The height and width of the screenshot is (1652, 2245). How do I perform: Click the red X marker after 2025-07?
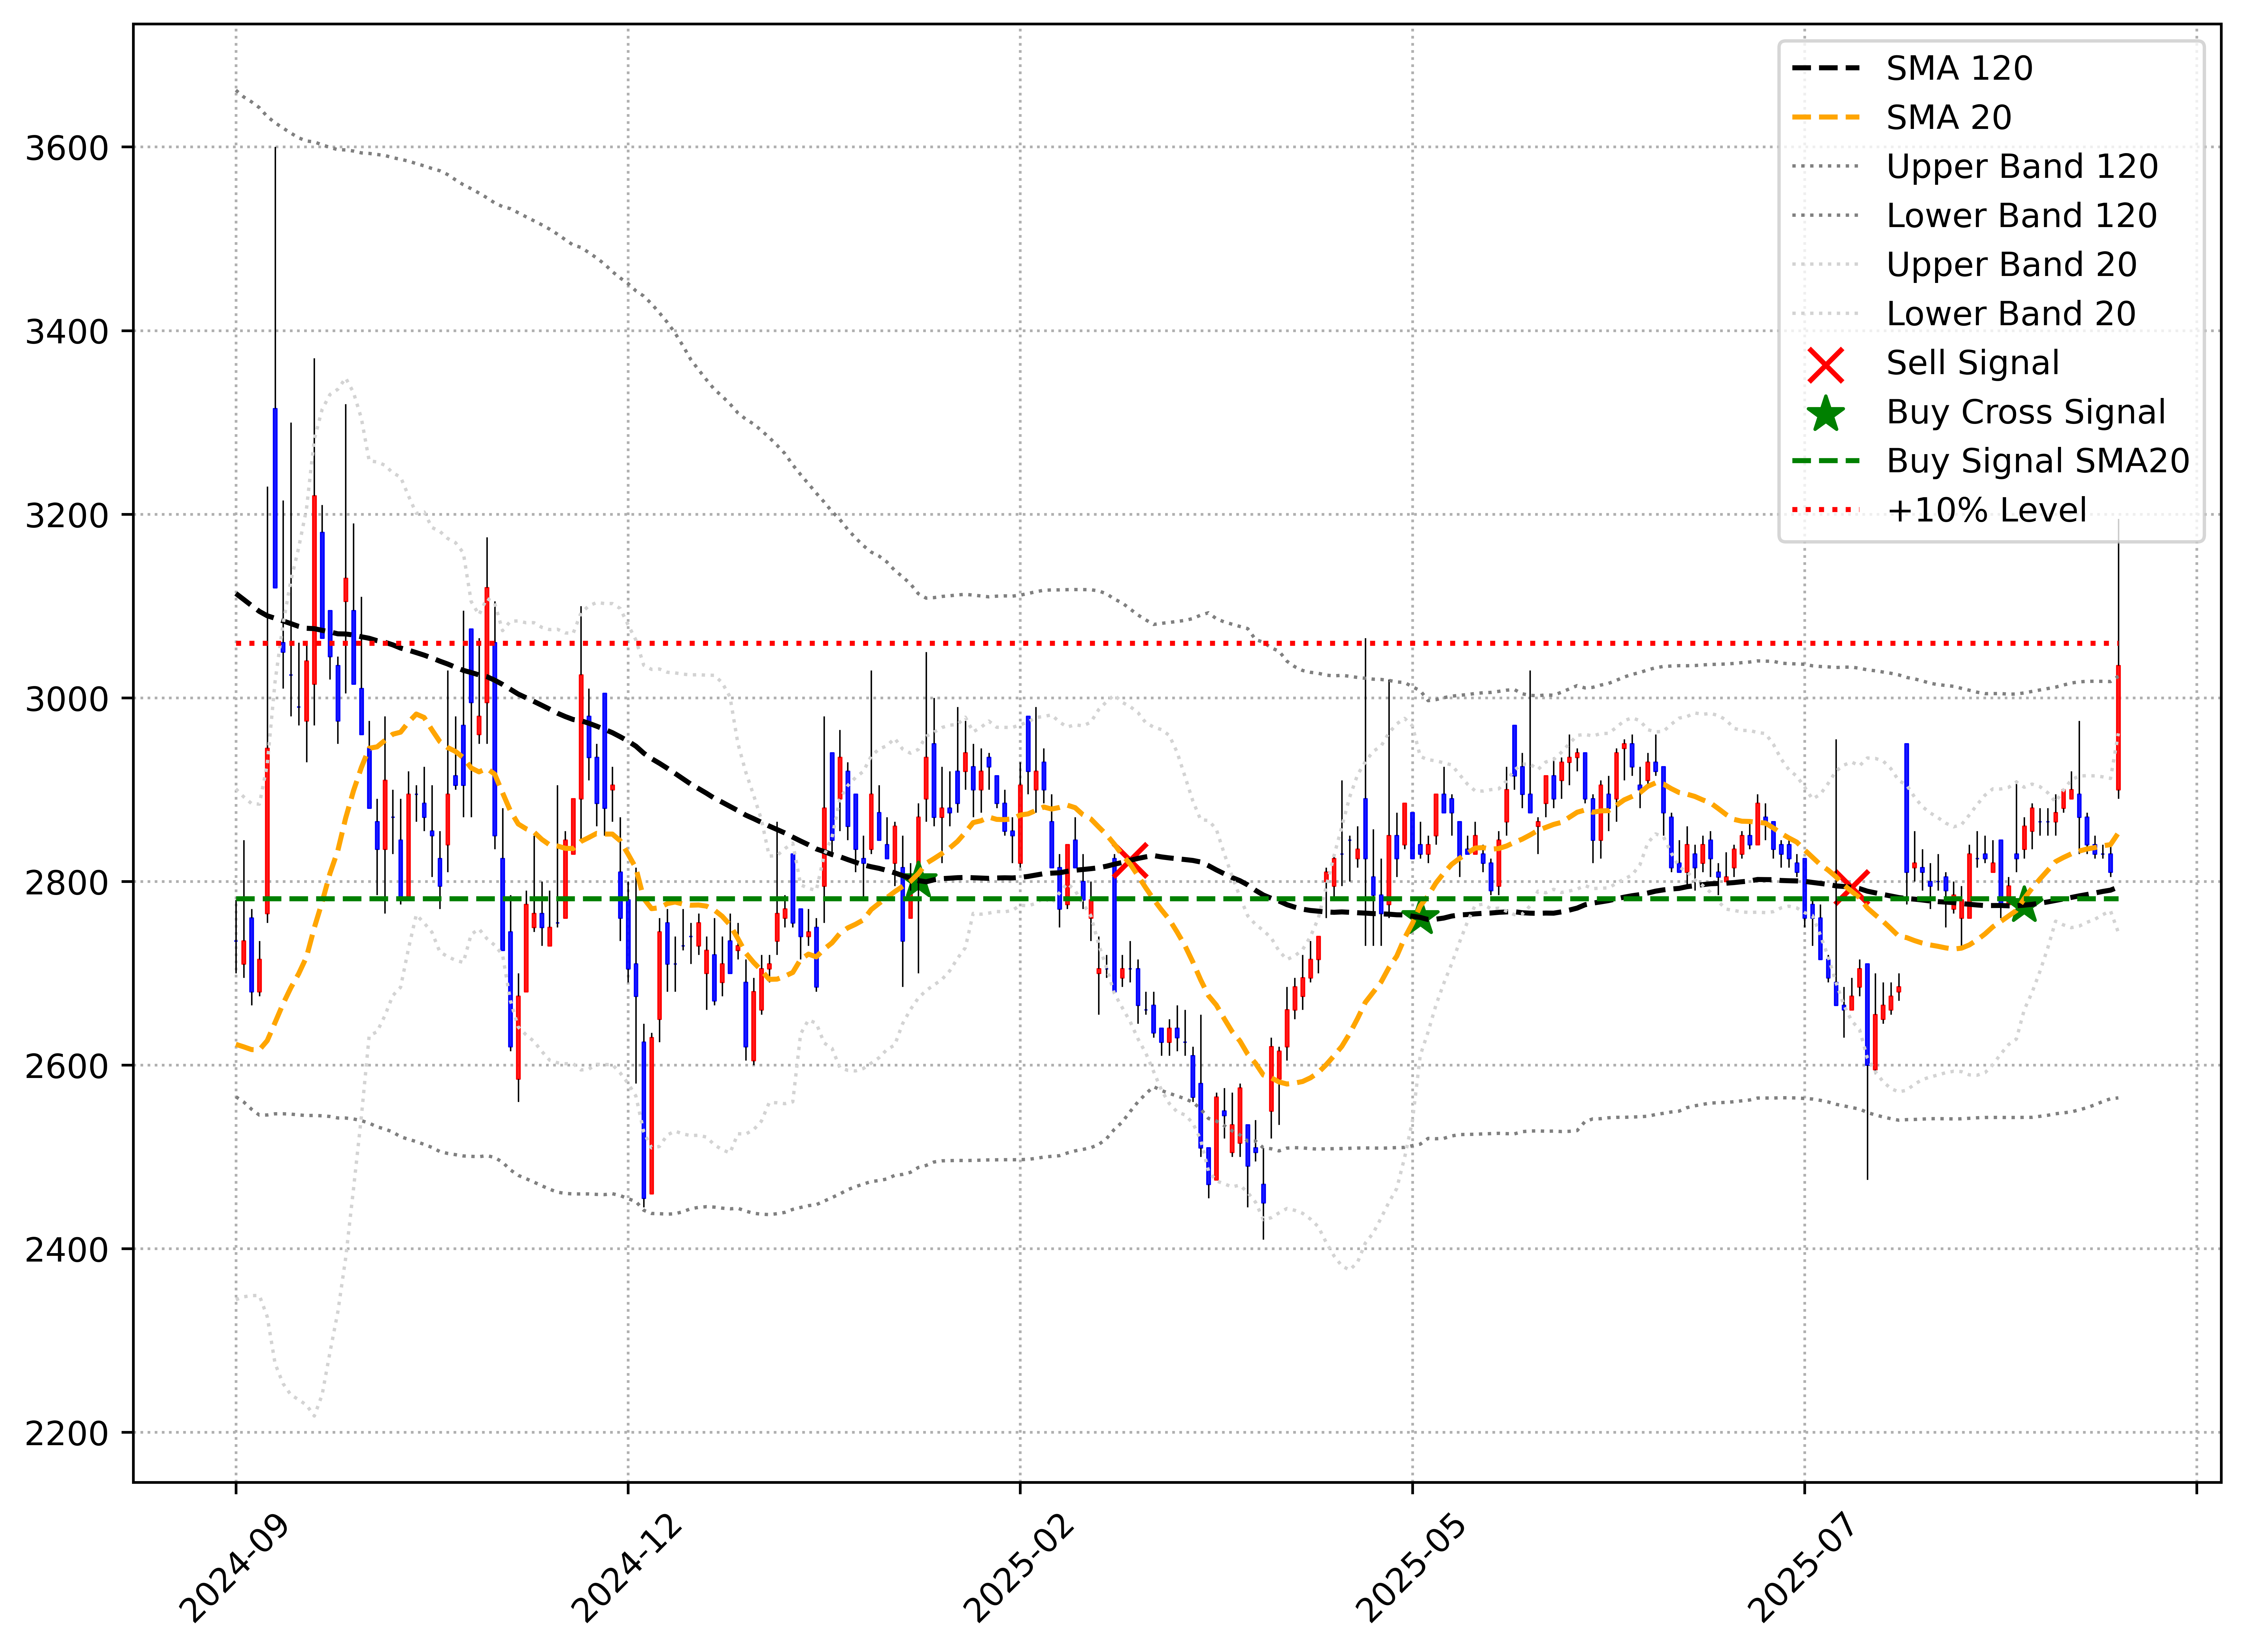tap(1852, 887)
